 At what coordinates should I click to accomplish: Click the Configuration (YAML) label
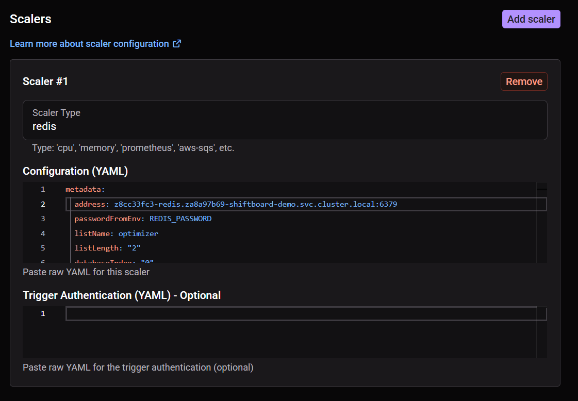click(x=75, y=172)
